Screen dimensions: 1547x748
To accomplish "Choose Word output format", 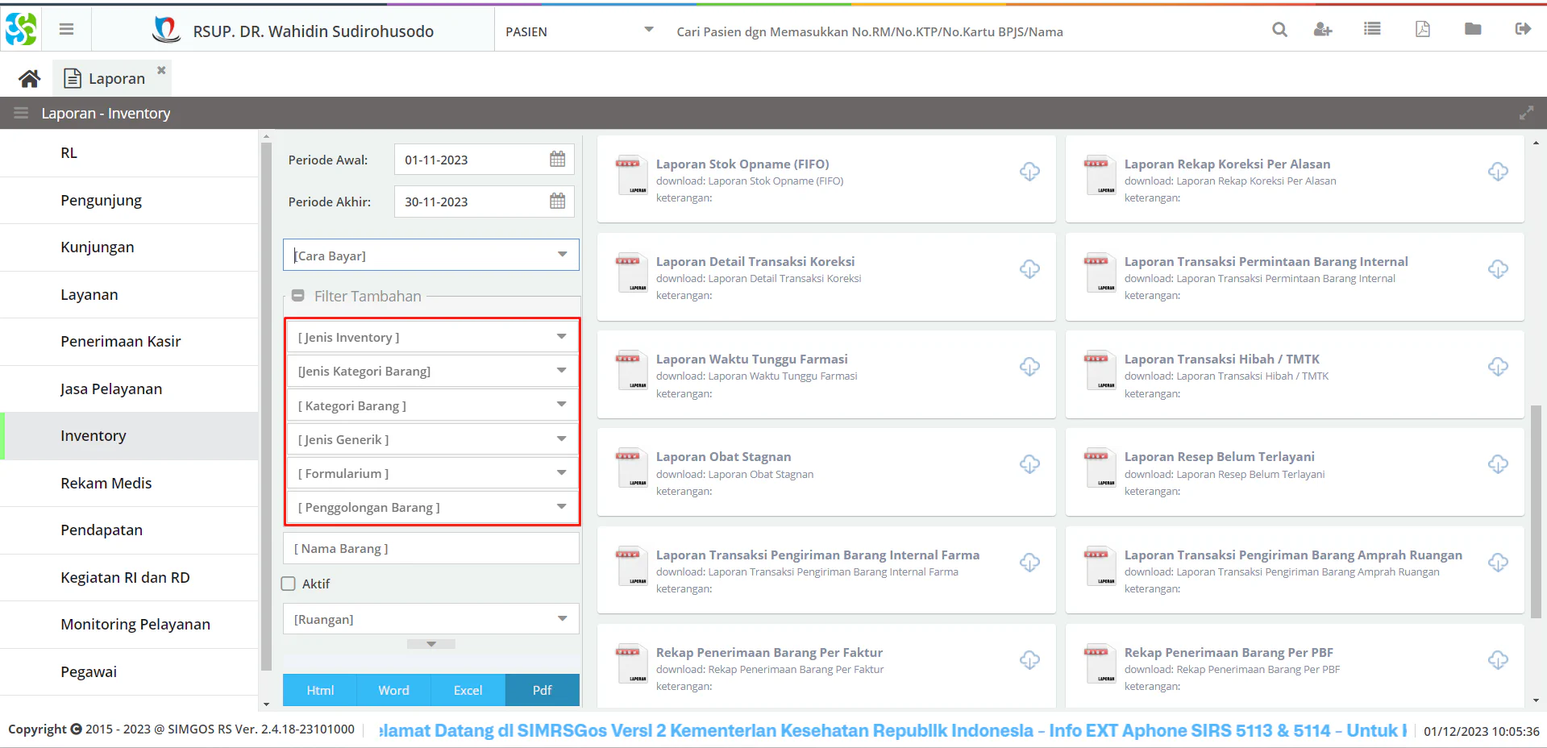I will (x=394, y=690).
